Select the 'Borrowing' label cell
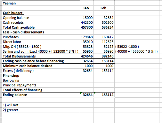162x123 pixels. pos(41,80)
